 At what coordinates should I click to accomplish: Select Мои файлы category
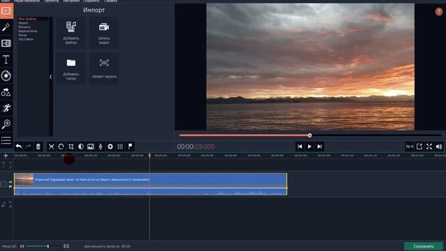27,19
